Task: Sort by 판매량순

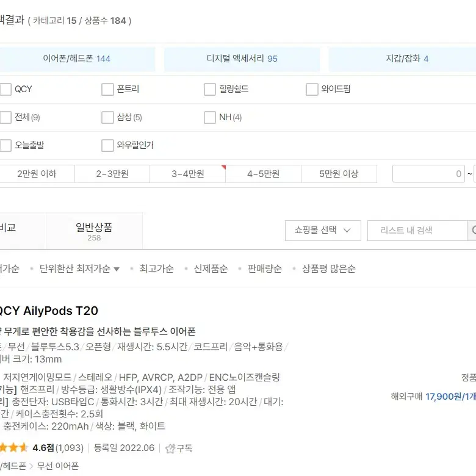Action: (265, 269)
